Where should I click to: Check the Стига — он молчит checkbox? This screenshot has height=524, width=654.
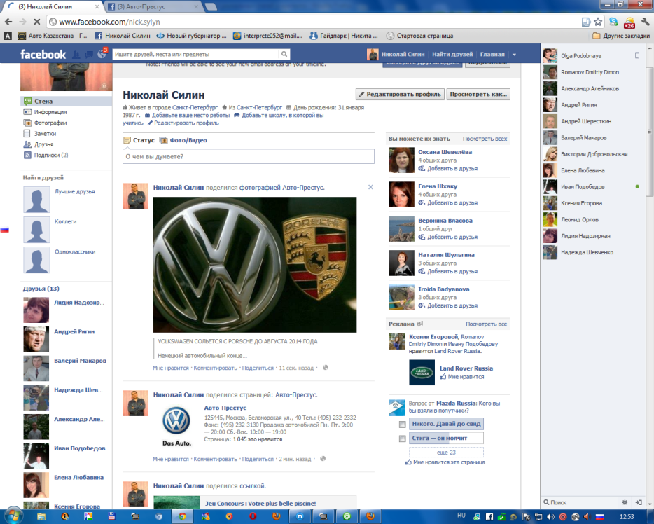pyautogui.click(x=402, y=439)
